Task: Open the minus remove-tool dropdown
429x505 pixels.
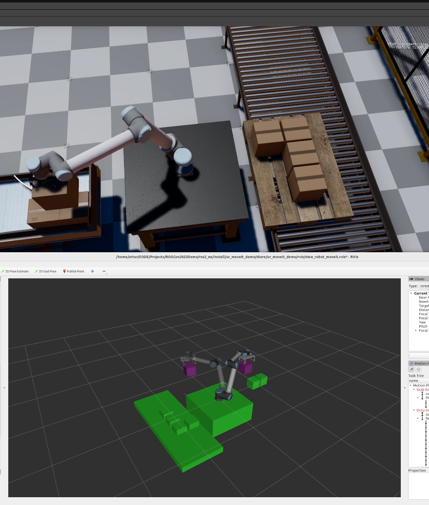Action: point(104,271)
